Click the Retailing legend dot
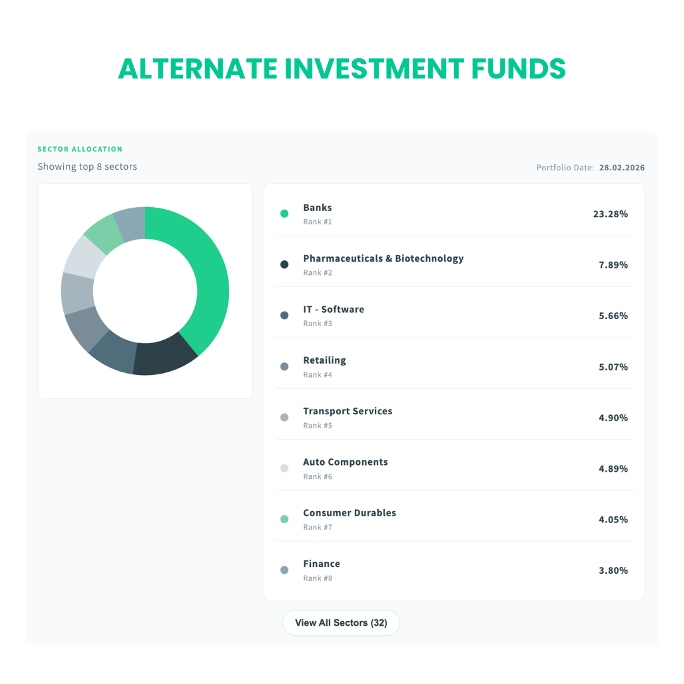Screen dimensions: 684x684 click(284, 367)
